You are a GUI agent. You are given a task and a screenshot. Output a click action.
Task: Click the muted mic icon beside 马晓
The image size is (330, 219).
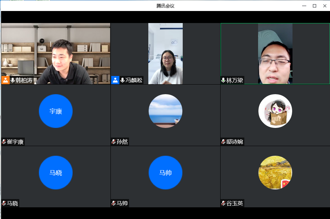4,203
